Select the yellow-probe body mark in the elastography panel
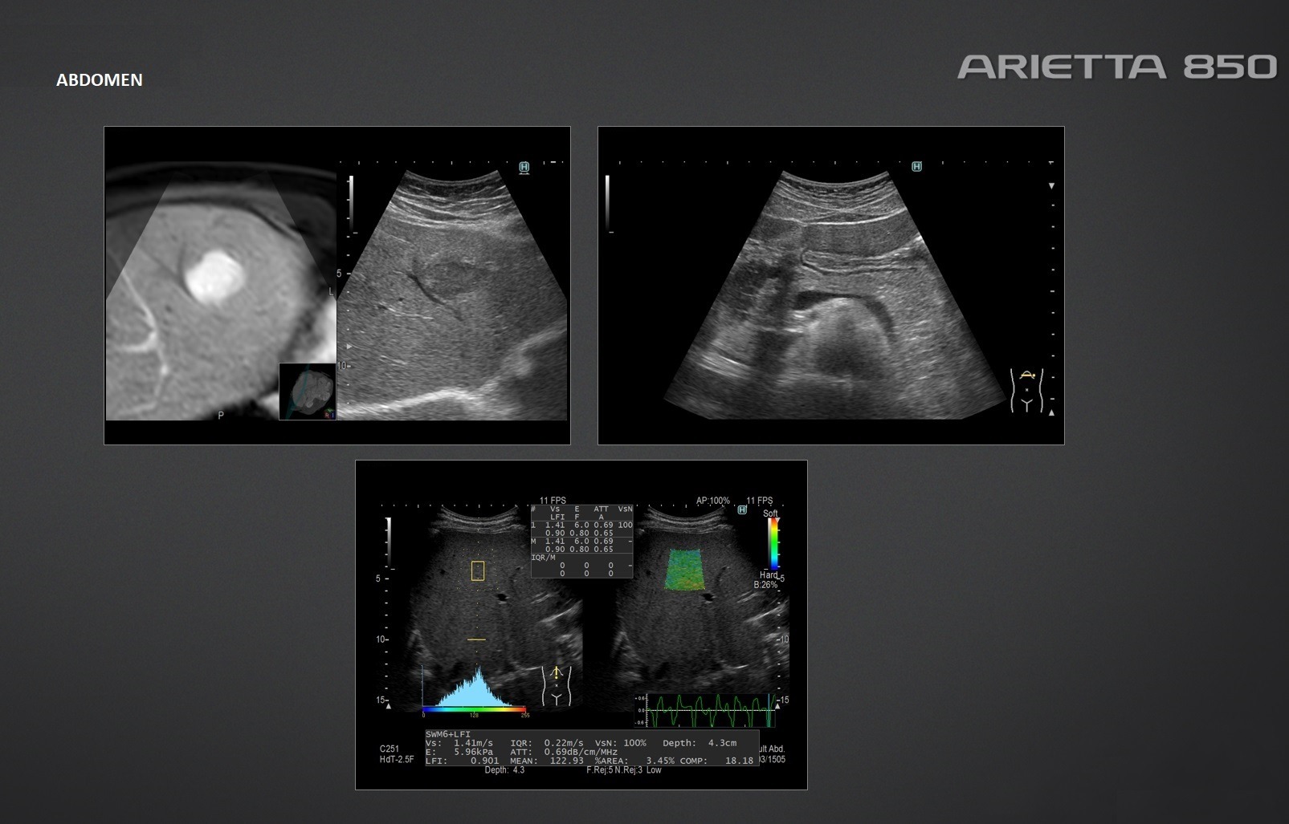 click(x=556, y=686)
